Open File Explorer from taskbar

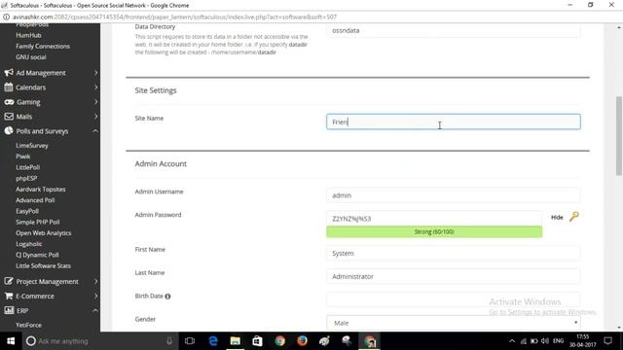pos(236,341)
